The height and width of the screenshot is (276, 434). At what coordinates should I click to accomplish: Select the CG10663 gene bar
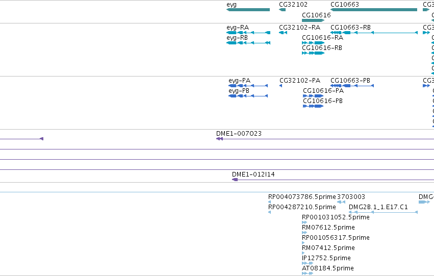[x=374, y=10]
